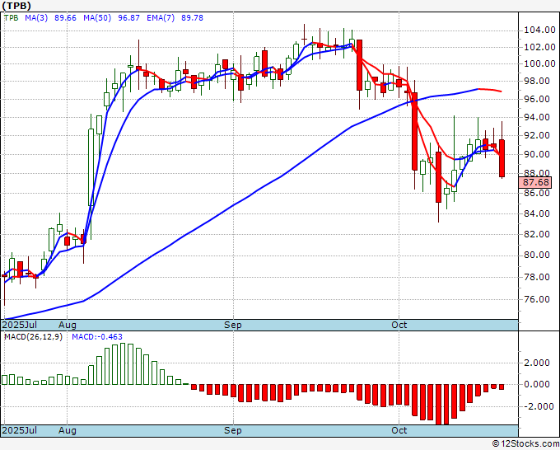
Task: Click the 80.00 price axis label
Action: coord(537,255)
